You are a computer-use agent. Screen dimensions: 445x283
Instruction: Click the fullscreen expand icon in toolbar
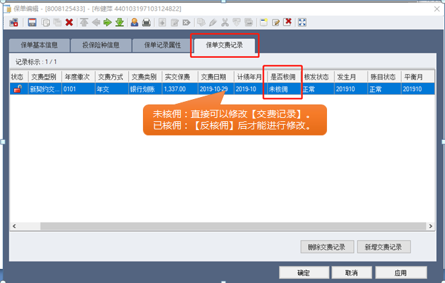[x=303, y=22]
